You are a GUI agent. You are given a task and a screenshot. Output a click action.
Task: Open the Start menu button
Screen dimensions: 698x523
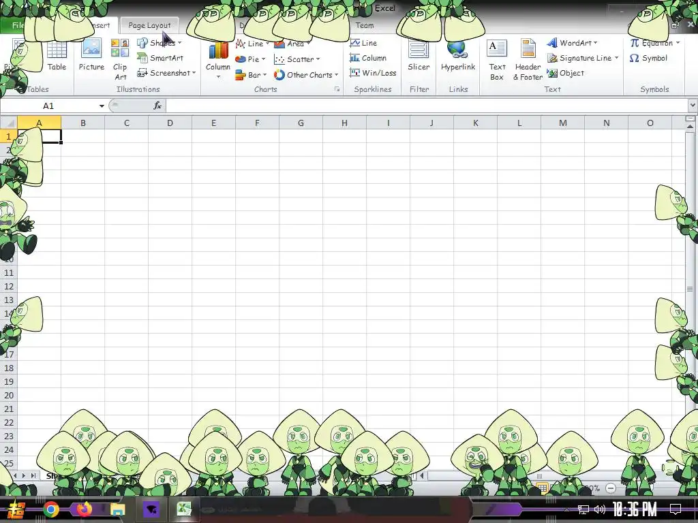pos(16,509)
